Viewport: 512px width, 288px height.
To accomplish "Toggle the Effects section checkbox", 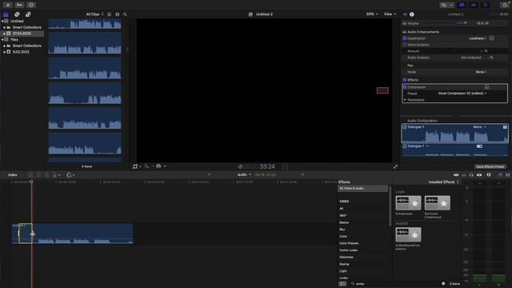I will point(405,80).
